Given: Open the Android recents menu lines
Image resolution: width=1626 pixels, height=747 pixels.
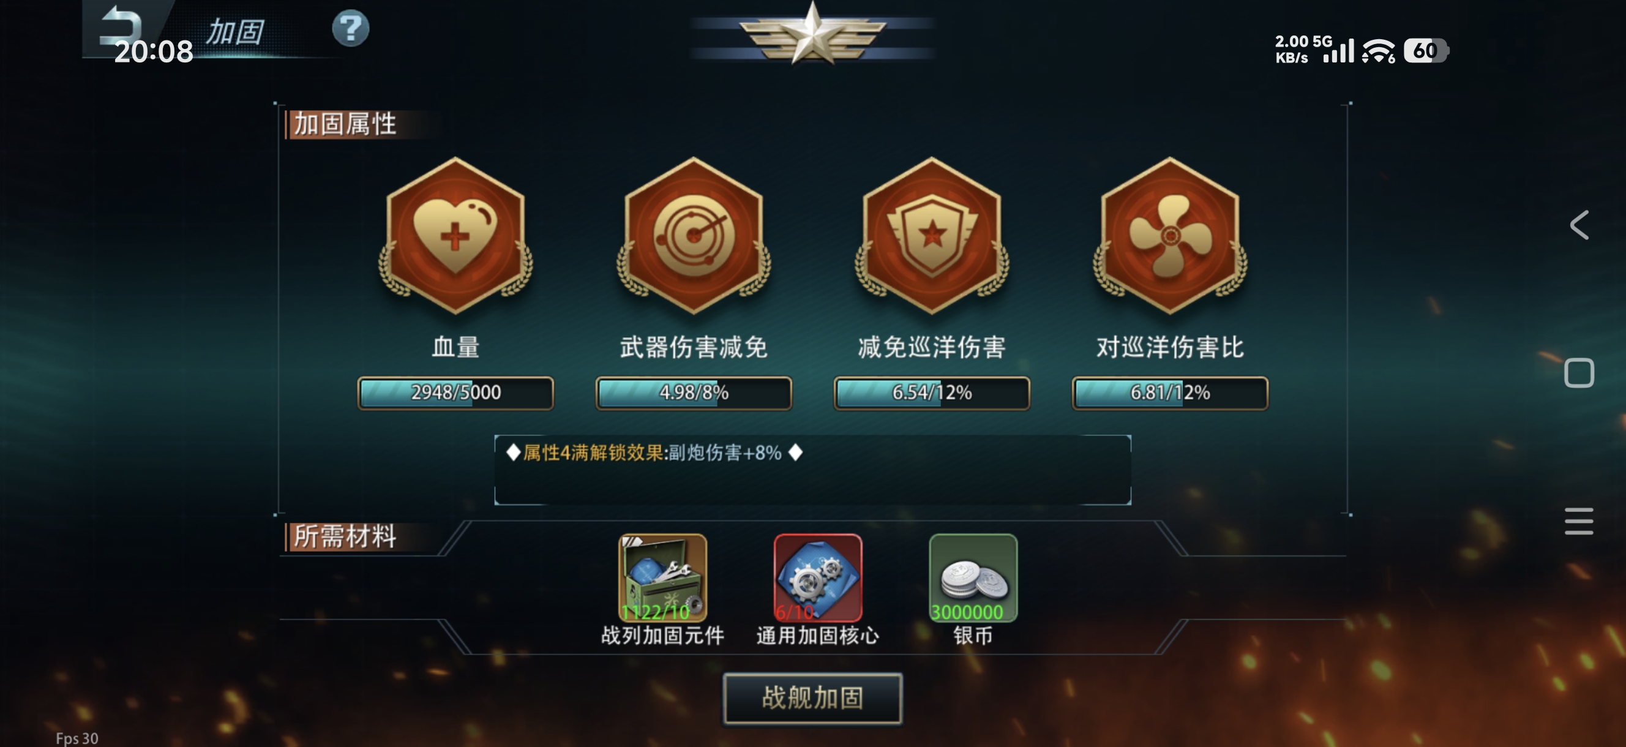Looking at the screenshot, I should click(x=1579, y=521).
